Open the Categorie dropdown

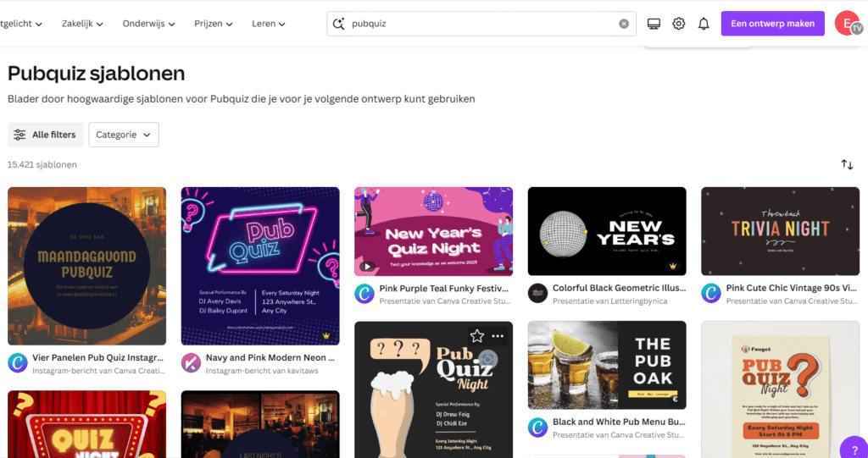click(124, 135)
